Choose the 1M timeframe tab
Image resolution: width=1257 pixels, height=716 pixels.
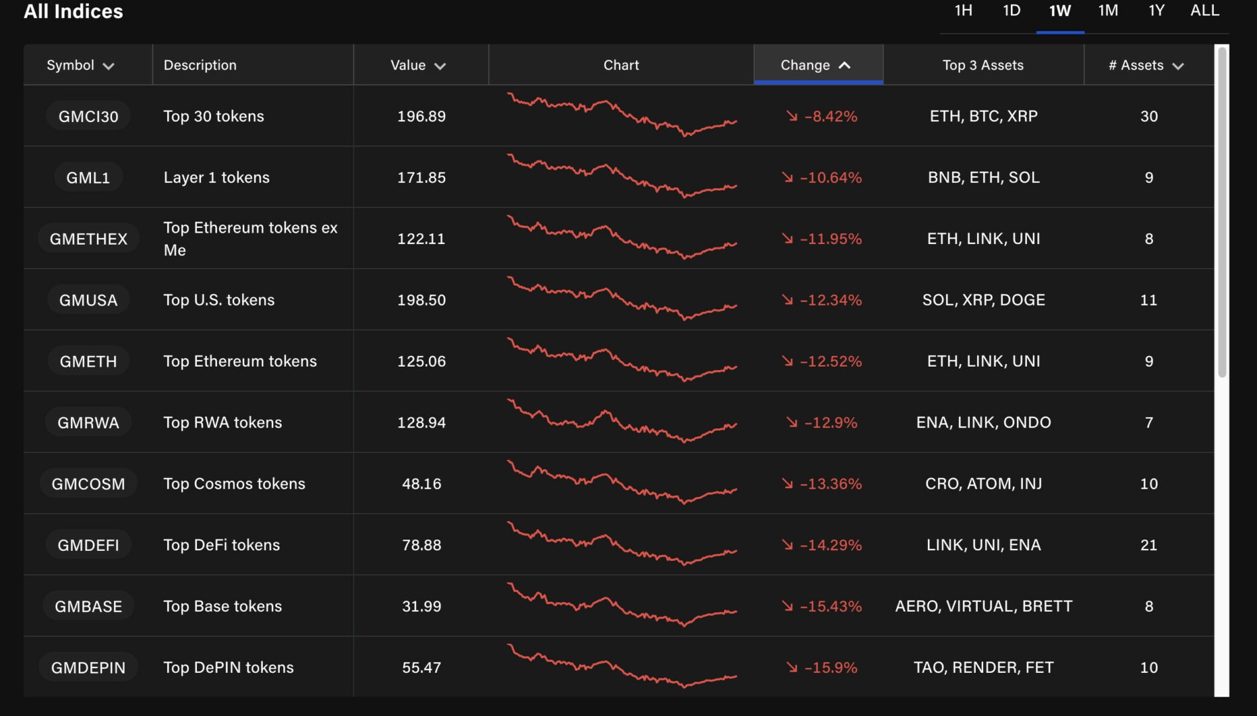(1108, 11)
